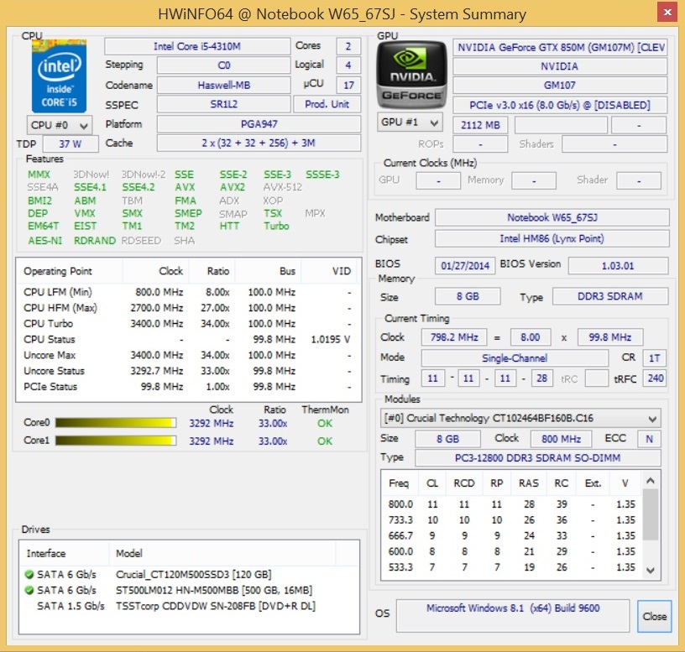
Task: Click the AES-NI feature label
Action: (x=45, y=241)
